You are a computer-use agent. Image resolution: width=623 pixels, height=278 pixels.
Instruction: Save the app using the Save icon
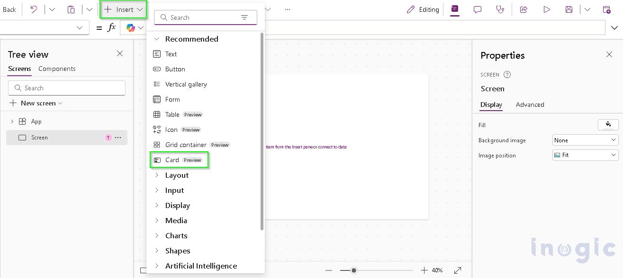[569, 9]
